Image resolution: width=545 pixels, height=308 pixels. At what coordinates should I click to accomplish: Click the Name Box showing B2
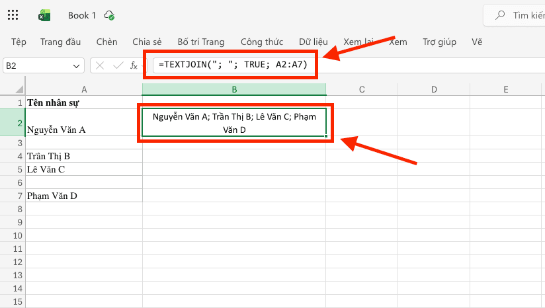click(44, 65)
